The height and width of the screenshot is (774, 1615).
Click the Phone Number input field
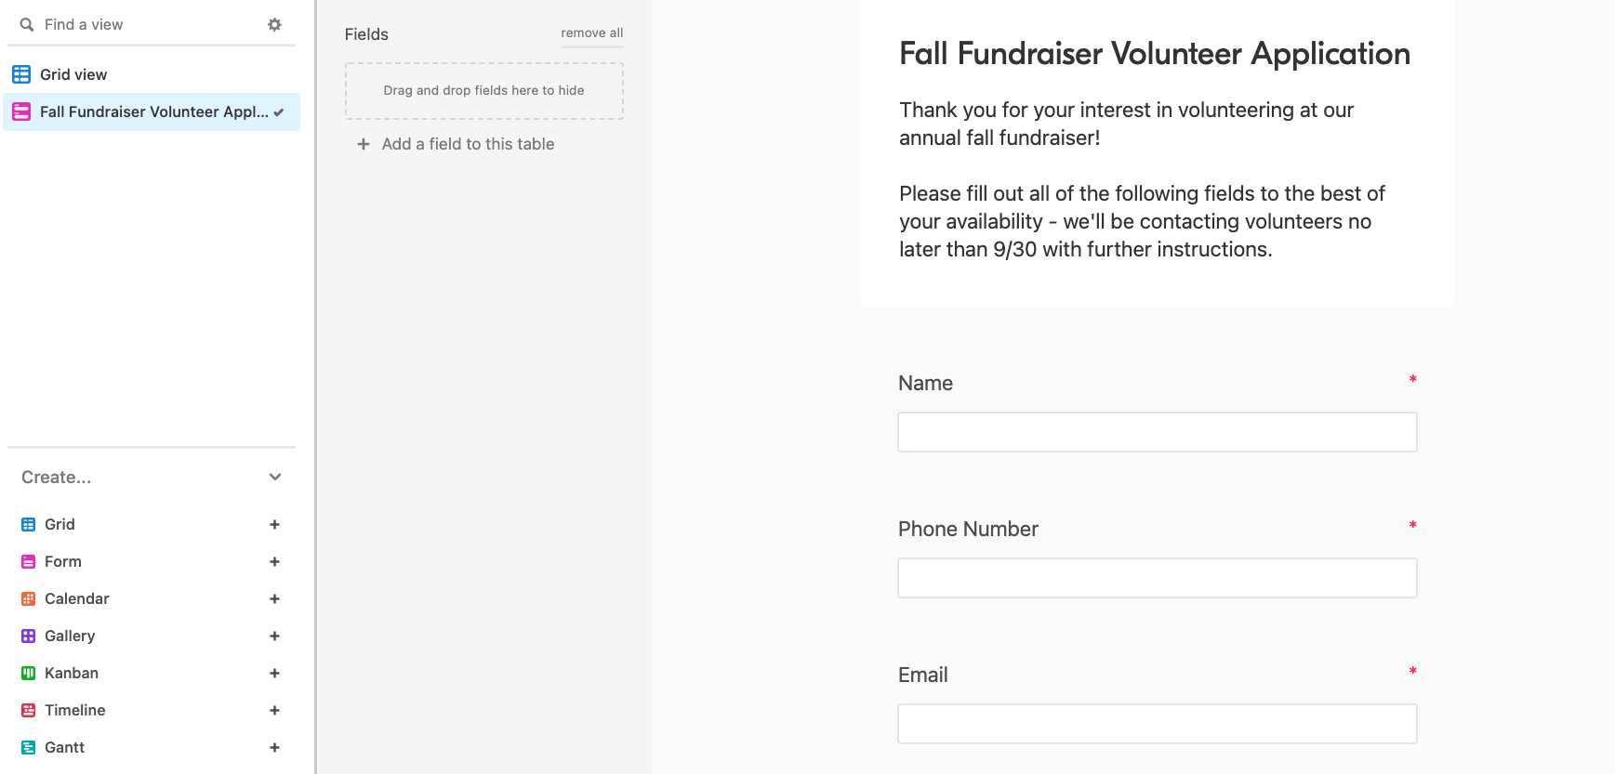[x=1157, y=578]
